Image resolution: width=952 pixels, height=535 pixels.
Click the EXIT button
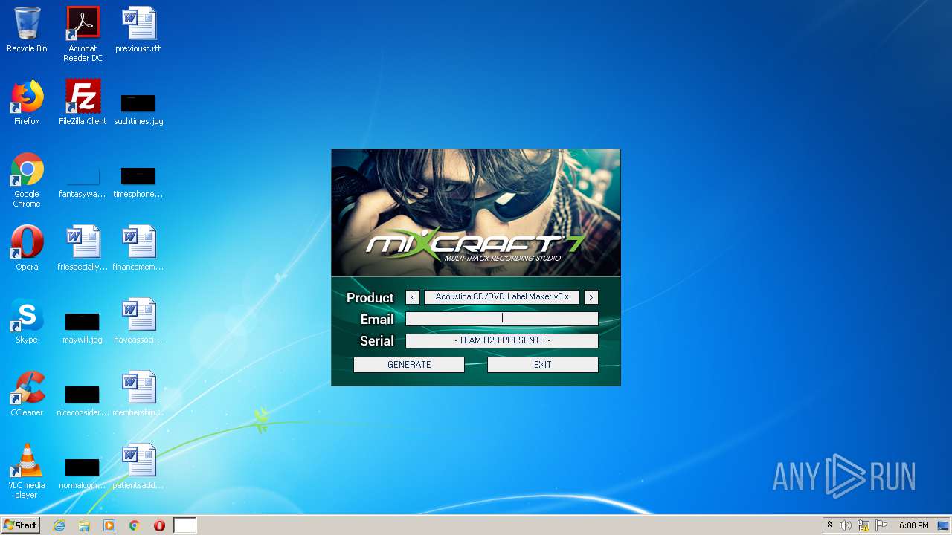[x=543, y=365]
